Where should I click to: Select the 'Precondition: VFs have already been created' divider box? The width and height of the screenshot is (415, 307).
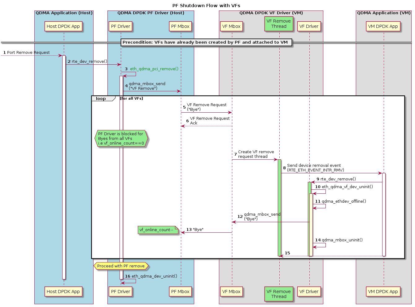coord(205,42)
